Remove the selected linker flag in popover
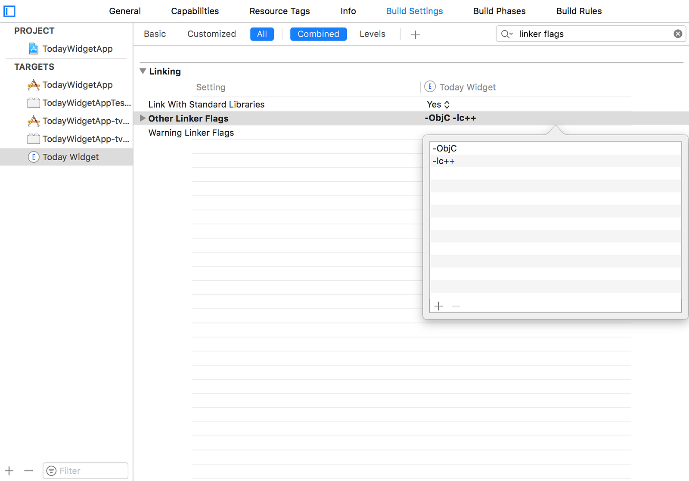 click(456, 306)
